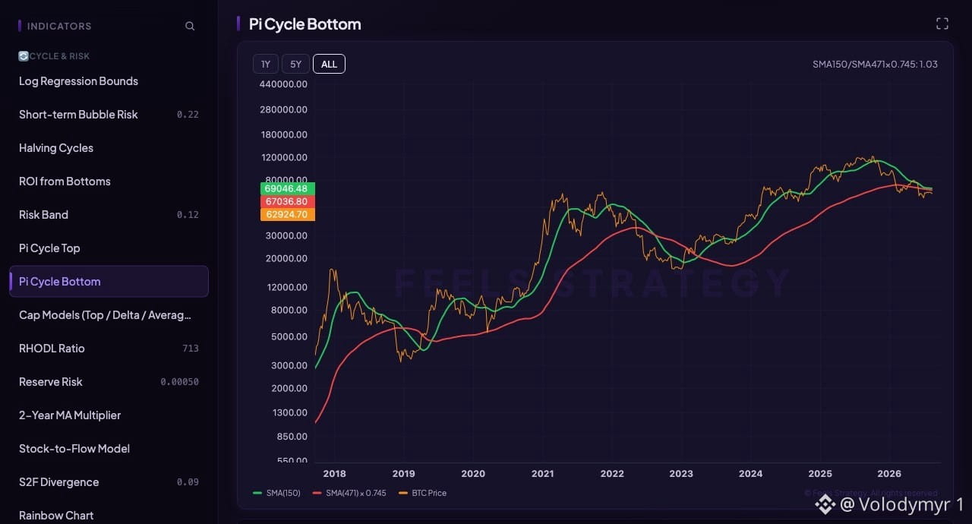Click the 120000.00 y-axis label
Image resolution: width=972 pixels, height=524 pixels.
(283, 158)
